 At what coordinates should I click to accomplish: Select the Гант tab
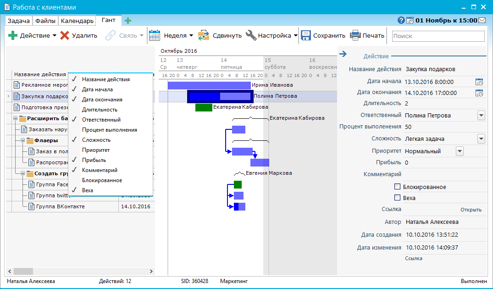tap(109, 20)
